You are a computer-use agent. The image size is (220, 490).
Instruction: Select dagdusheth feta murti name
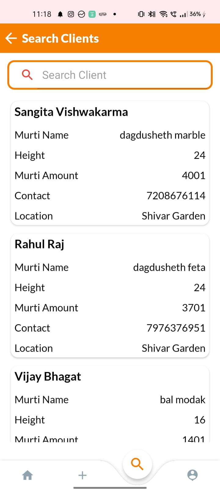pos(169,267)
